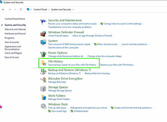Open Hardware and Sound category
This screenshot has width=167, height=122.
[15, 34]
